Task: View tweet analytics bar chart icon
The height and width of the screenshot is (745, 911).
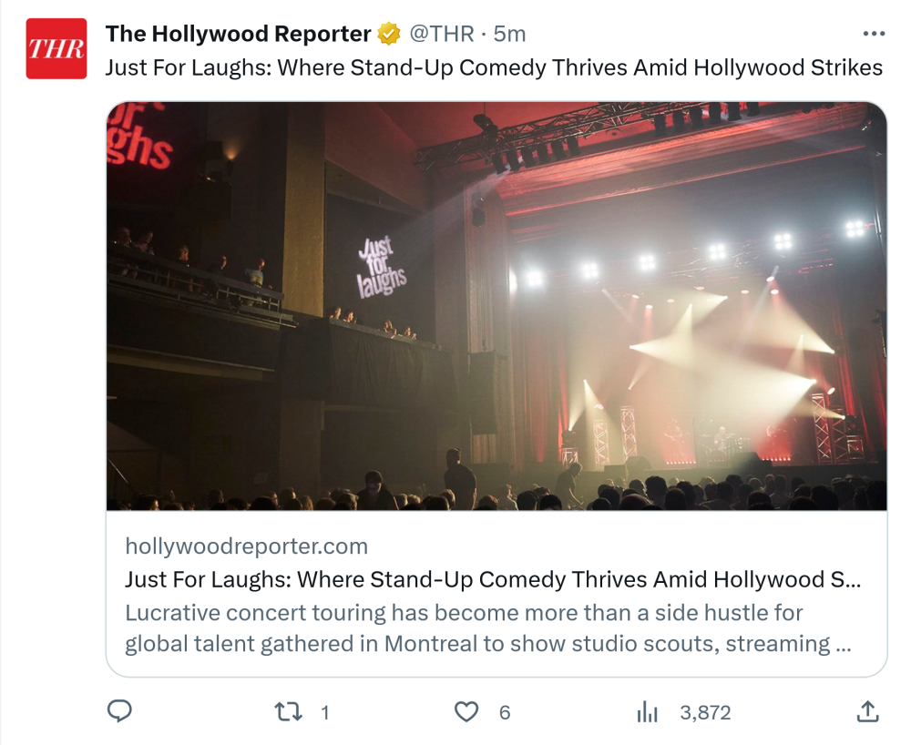Action: point(647,712)
